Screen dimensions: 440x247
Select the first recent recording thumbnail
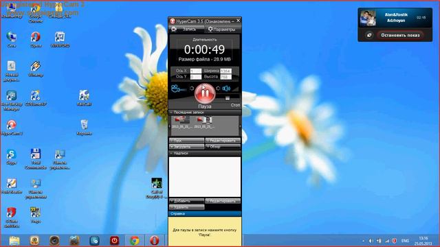point(181,123)
